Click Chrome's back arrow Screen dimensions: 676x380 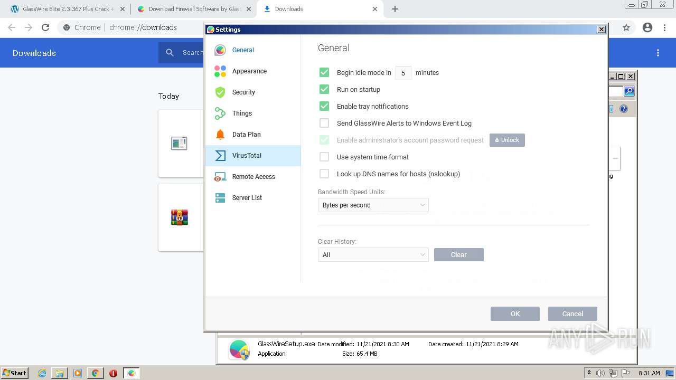point(12,27)
